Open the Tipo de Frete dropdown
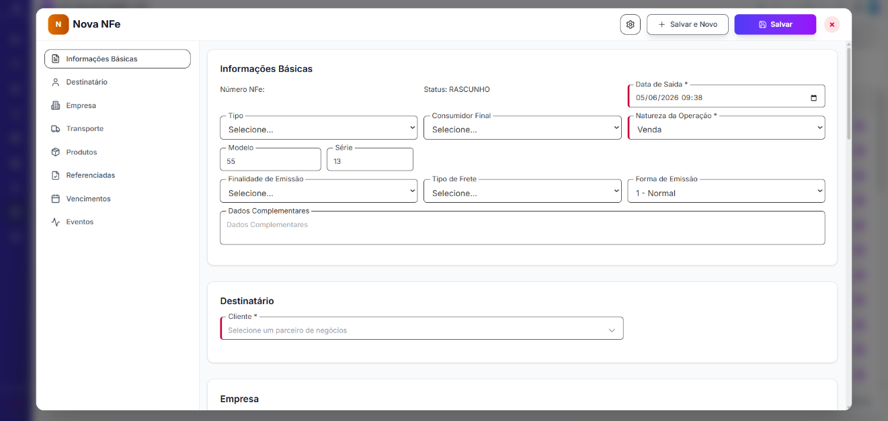This screenshot has height=421, width=888. tap(522, 191)
